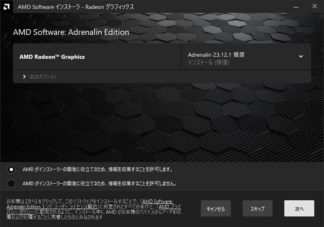Expand the 追加オプション section

(39, 77)
